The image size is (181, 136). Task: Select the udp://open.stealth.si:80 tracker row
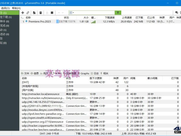[x=100, y=118]
